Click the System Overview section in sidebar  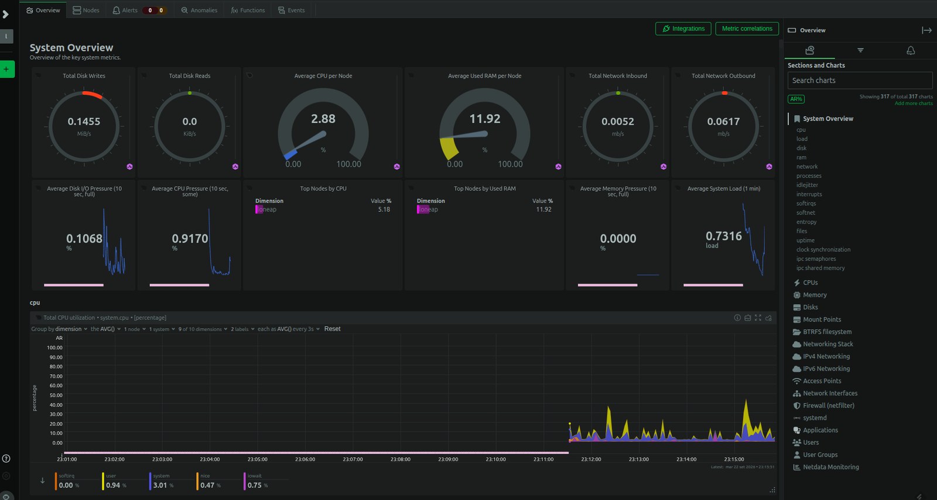tap(827, 119)
